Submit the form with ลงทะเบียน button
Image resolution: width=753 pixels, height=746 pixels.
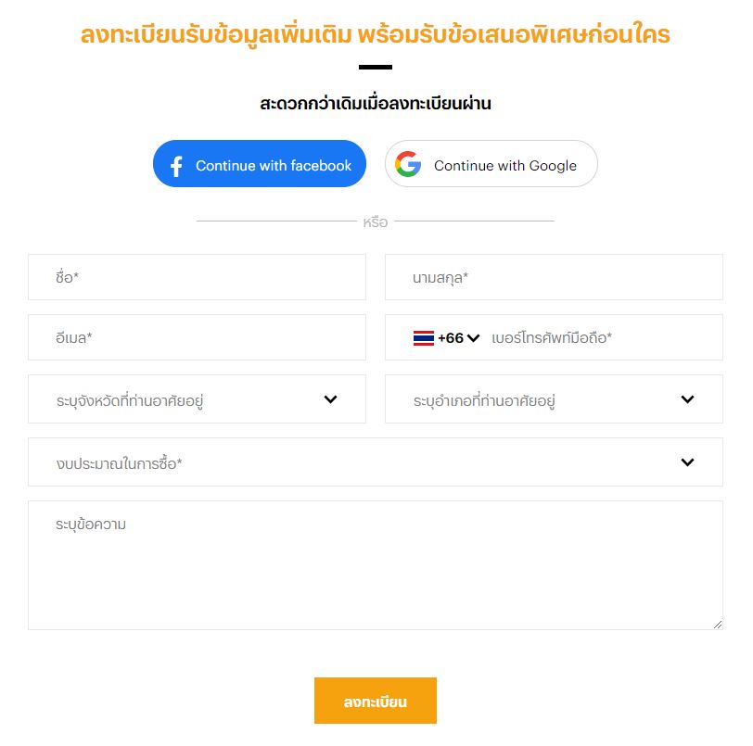376,701
